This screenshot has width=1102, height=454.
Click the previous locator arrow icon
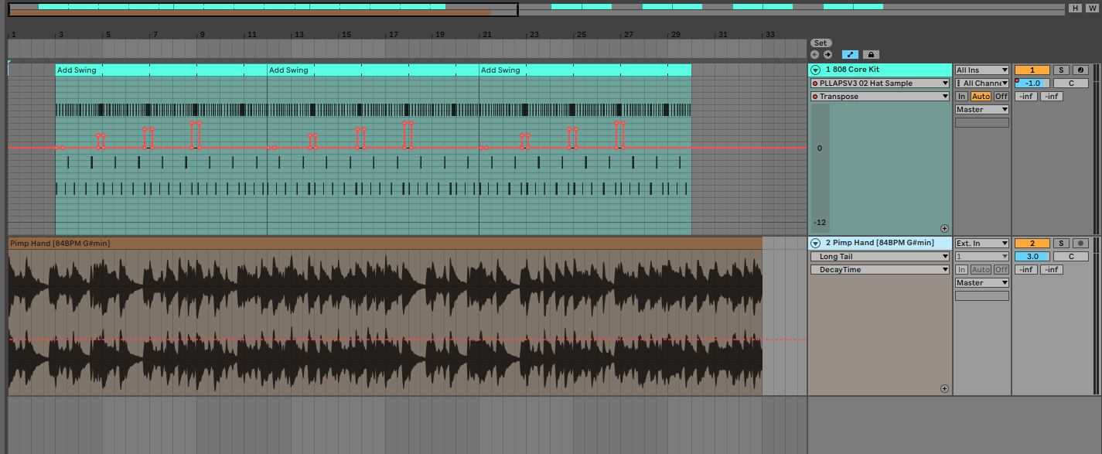coord(815,53)
